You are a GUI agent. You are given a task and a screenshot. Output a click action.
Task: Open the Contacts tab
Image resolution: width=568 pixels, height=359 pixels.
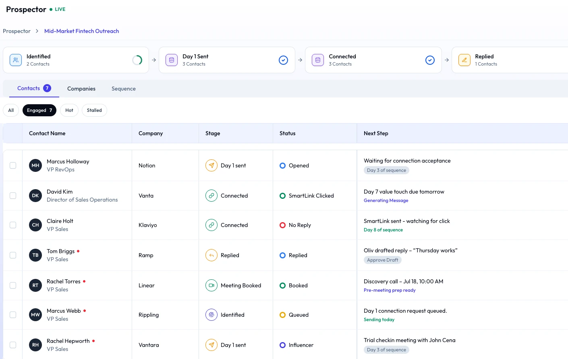tap(34, 89)
